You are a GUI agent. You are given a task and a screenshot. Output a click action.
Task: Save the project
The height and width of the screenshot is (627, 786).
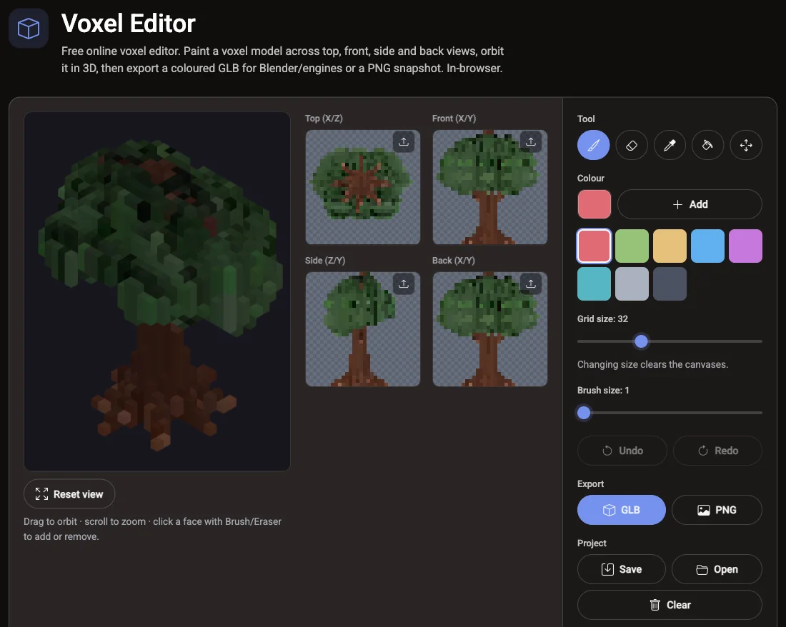pyautogui.click(x=622, y=569)
